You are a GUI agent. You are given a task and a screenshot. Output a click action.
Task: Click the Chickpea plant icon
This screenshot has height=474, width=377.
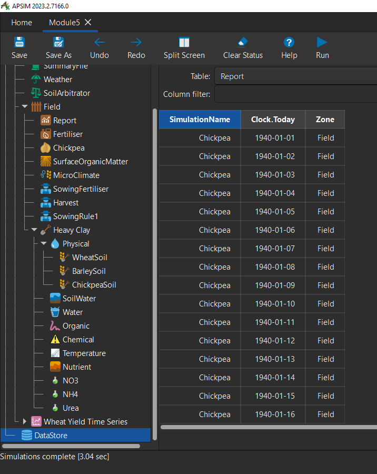tap(46, 148)
